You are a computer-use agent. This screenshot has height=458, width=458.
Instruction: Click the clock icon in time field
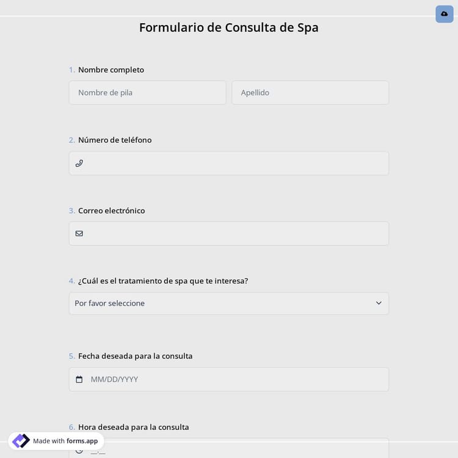tap(79, 451)
